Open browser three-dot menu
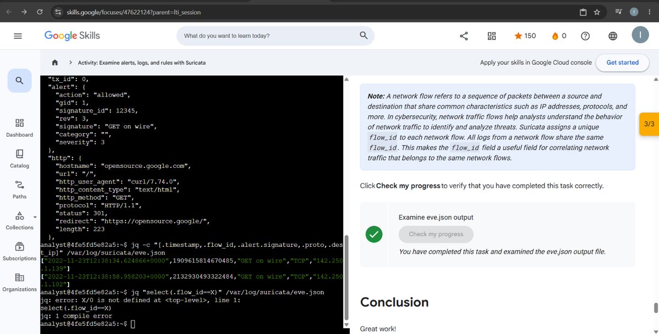Viewport: 659px width, 334px height. pos(650,12)
